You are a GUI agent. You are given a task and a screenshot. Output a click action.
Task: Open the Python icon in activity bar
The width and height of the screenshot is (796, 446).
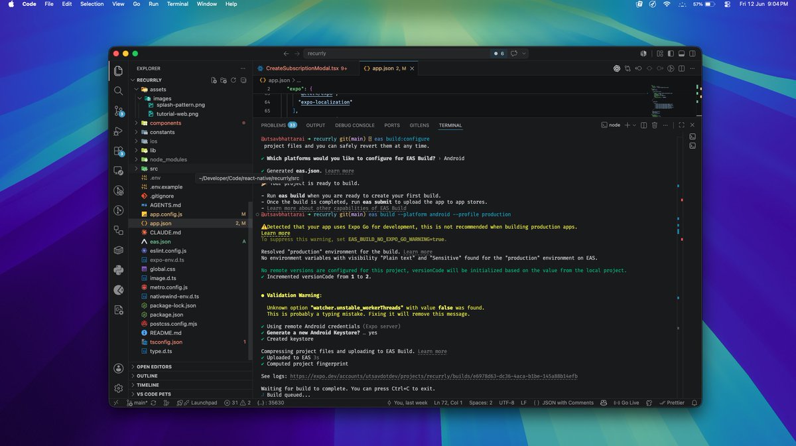118,269
